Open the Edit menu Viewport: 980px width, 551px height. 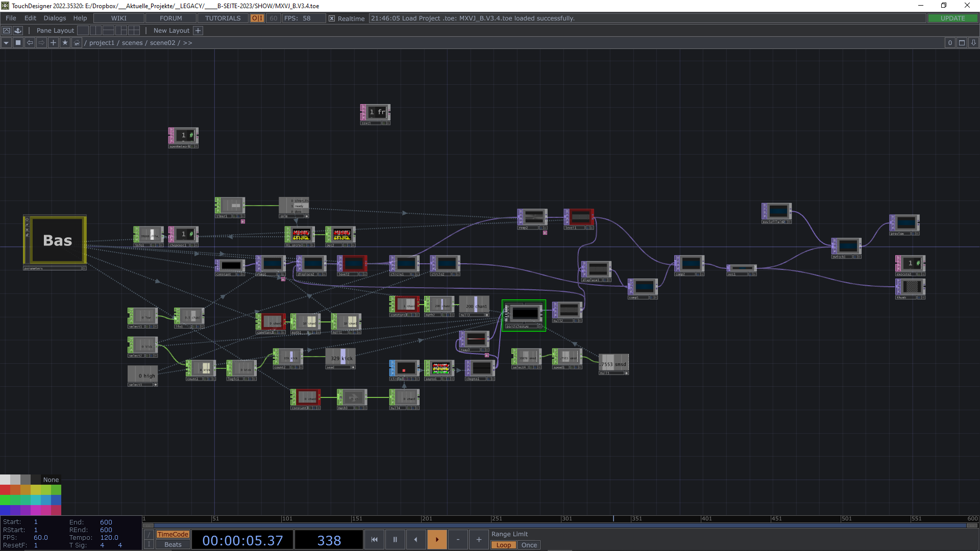[30, 18]
